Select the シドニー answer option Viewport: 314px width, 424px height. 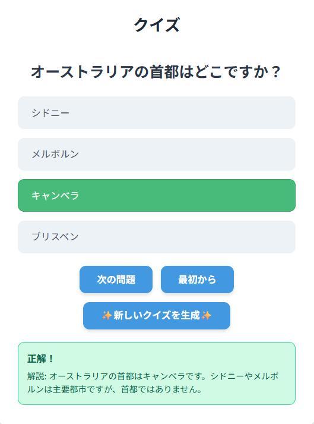[157, 113]
